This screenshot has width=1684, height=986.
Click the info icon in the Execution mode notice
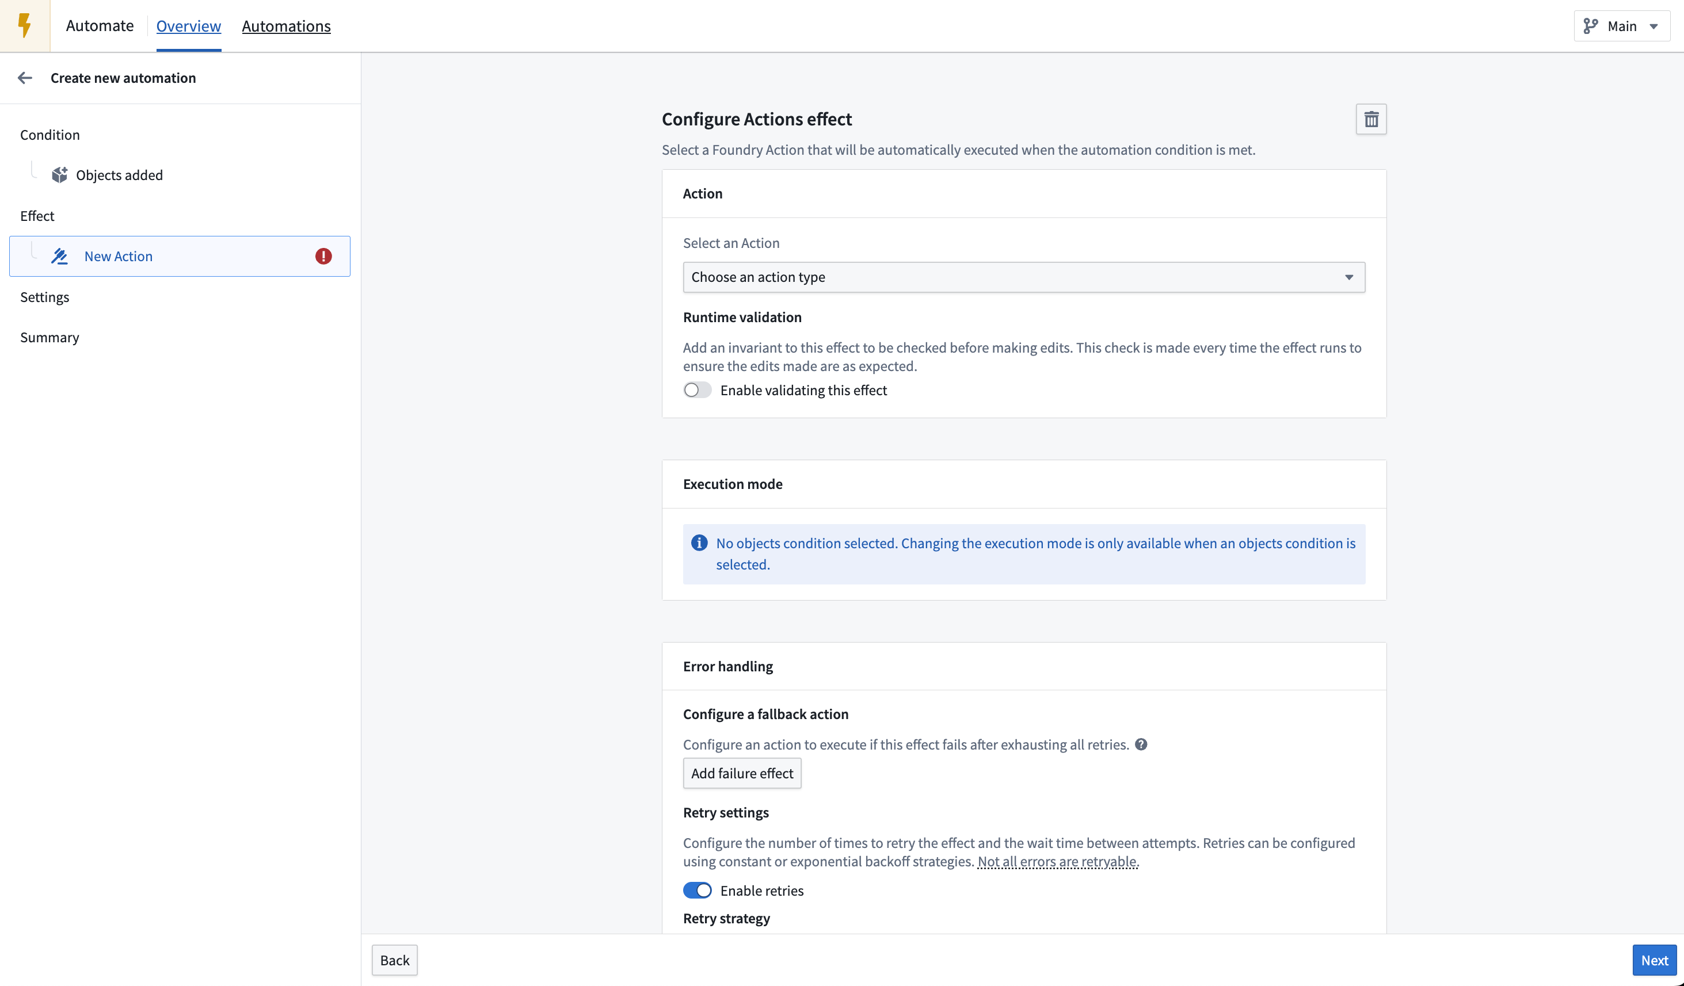click(x=699, y=543)
